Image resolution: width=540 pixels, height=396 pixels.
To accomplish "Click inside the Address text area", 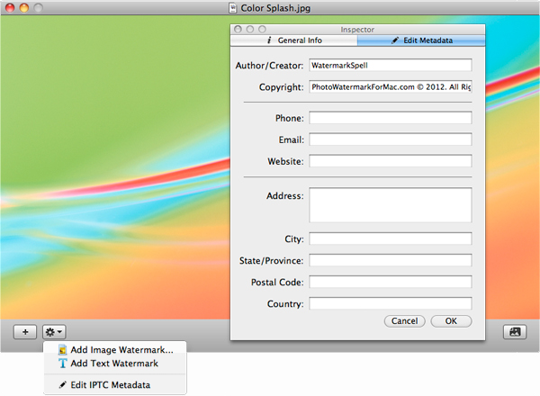I will pyautogui.click(x=391, y=205).
